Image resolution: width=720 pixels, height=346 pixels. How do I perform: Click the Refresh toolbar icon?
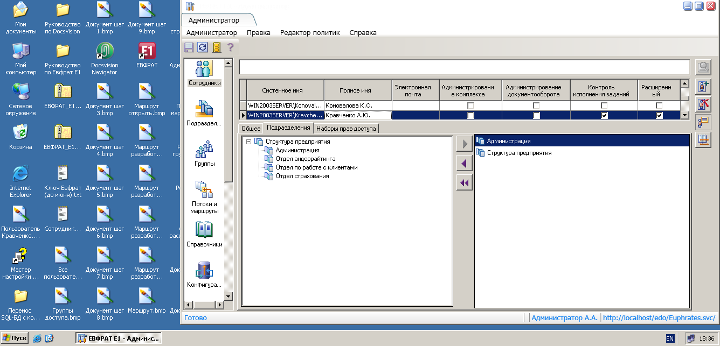click(x=202, y=47)
